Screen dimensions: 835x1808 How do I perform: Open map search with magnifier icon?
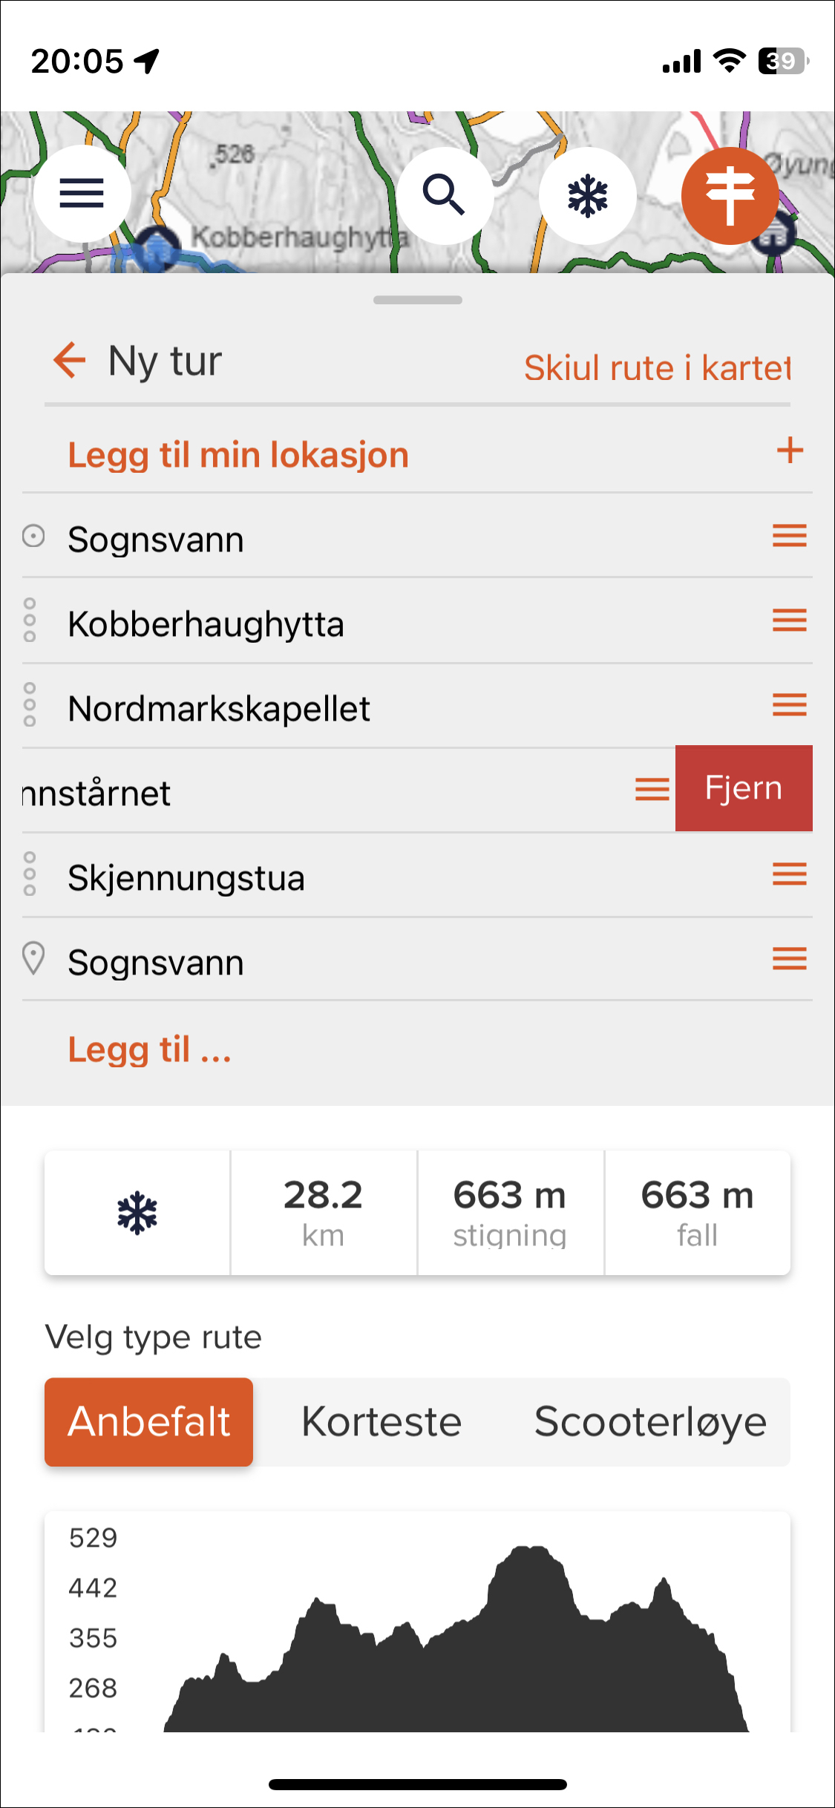(445, 195)
